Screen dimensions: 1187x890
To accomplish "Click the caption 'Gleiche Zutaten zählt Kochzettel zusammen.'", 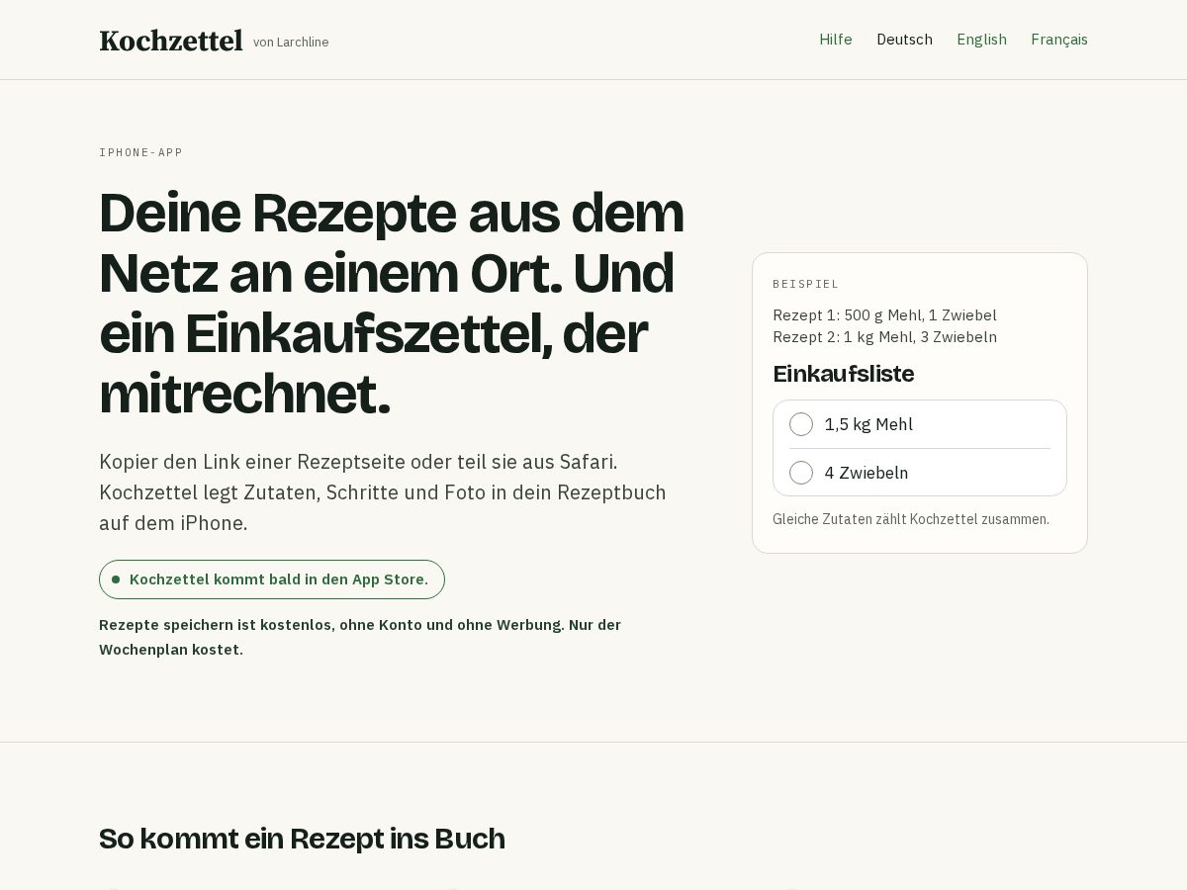I will click(911, 519).
